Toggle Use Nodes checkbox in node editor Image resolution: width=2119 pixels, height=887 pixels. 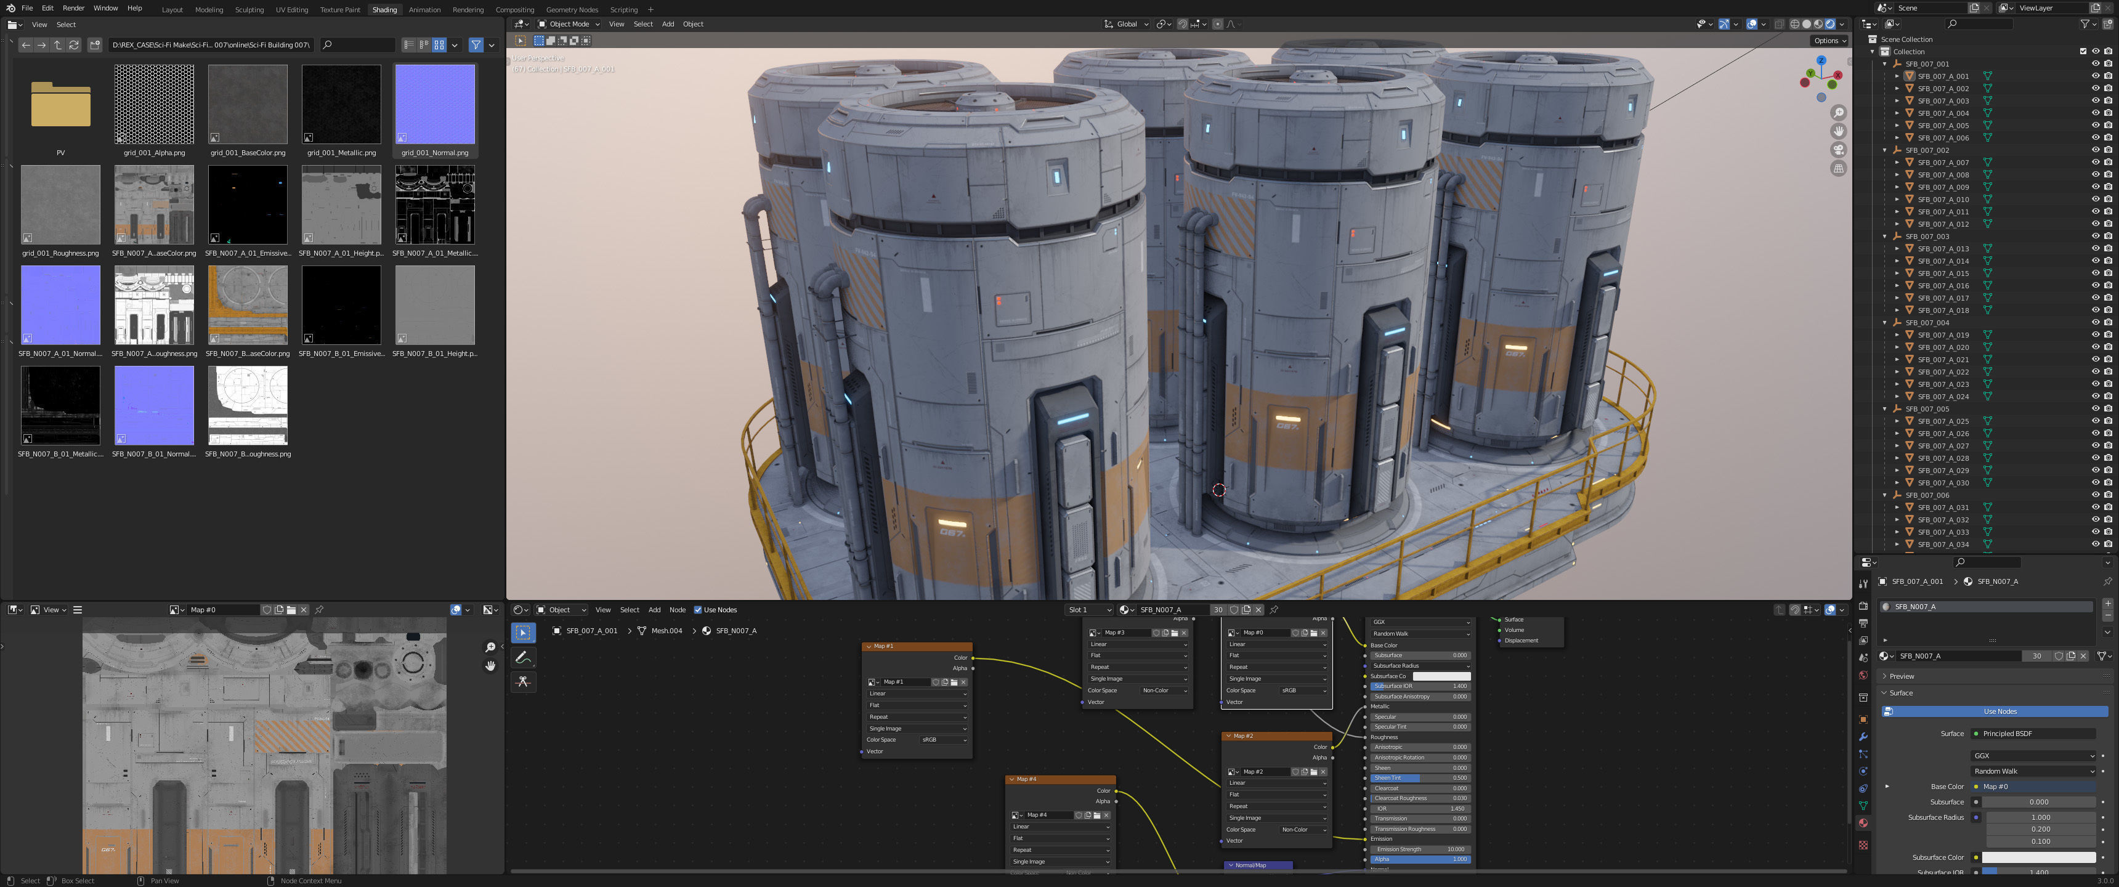click(697, 610)
